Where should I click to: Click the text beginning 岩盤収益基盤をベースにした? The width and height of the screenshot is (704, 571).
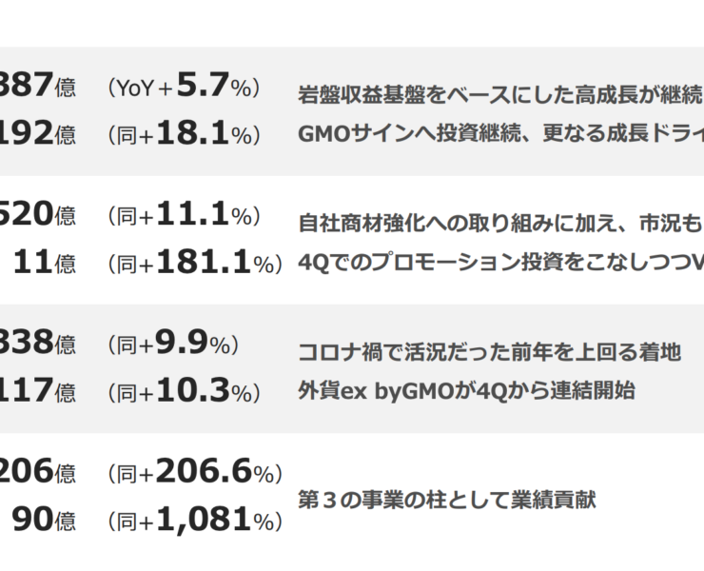500,95
